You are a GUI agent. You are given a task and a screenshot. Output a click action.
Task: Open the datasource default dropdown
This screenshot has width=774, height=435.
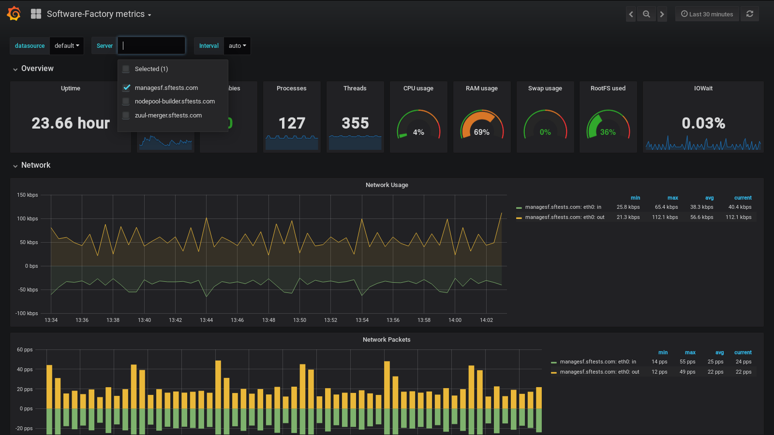67,45
